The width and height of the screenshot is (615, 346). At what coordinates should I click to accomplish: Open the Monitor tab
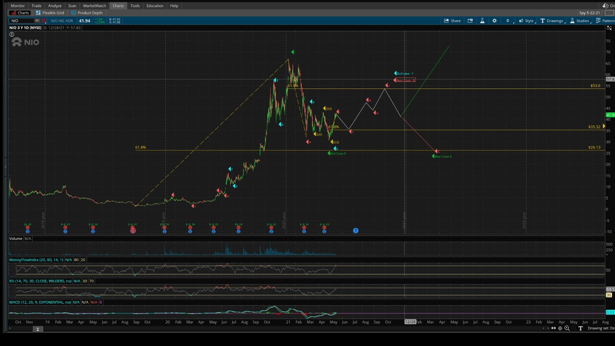pos(18,6)
